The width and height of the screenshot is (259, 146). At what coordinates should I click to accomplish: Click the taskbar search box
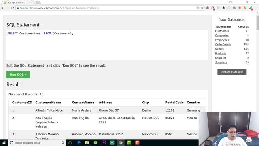[37, 142]
